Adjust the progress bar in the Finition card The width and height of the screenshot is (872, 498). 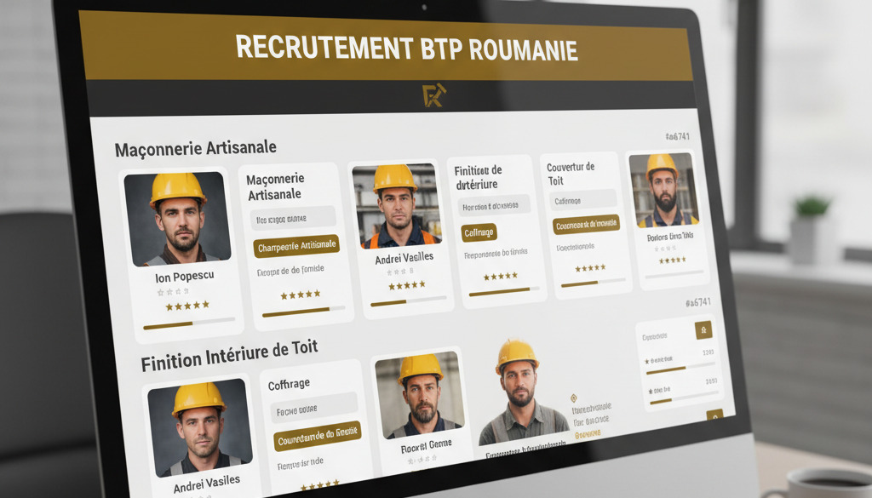point(504,292)
